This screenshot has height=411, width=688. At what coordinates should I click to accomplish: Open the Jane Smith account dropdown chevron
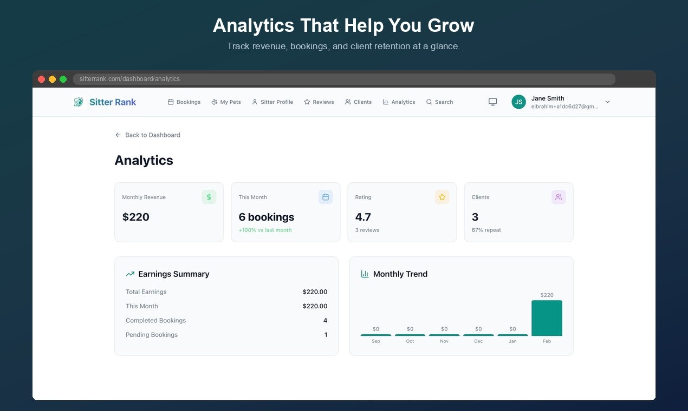coord(607,102)
